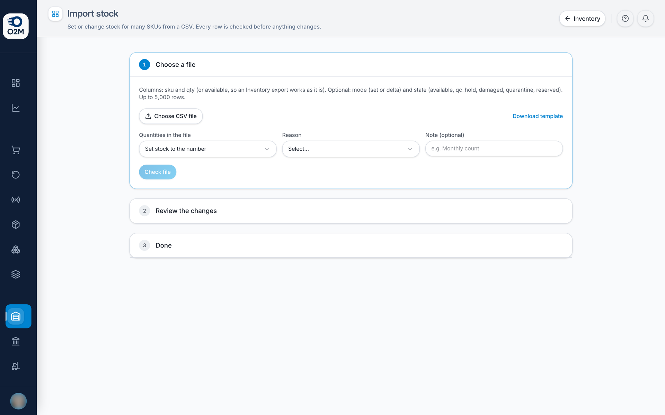Open the returns circular arrow icon

16,175
